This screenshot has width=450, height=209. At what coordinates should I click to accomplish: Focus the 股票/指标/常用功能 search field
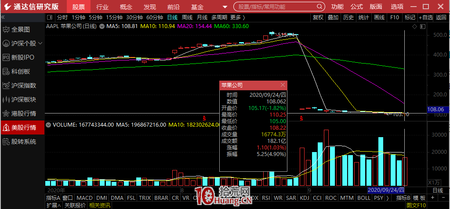[x=279, y=7]
